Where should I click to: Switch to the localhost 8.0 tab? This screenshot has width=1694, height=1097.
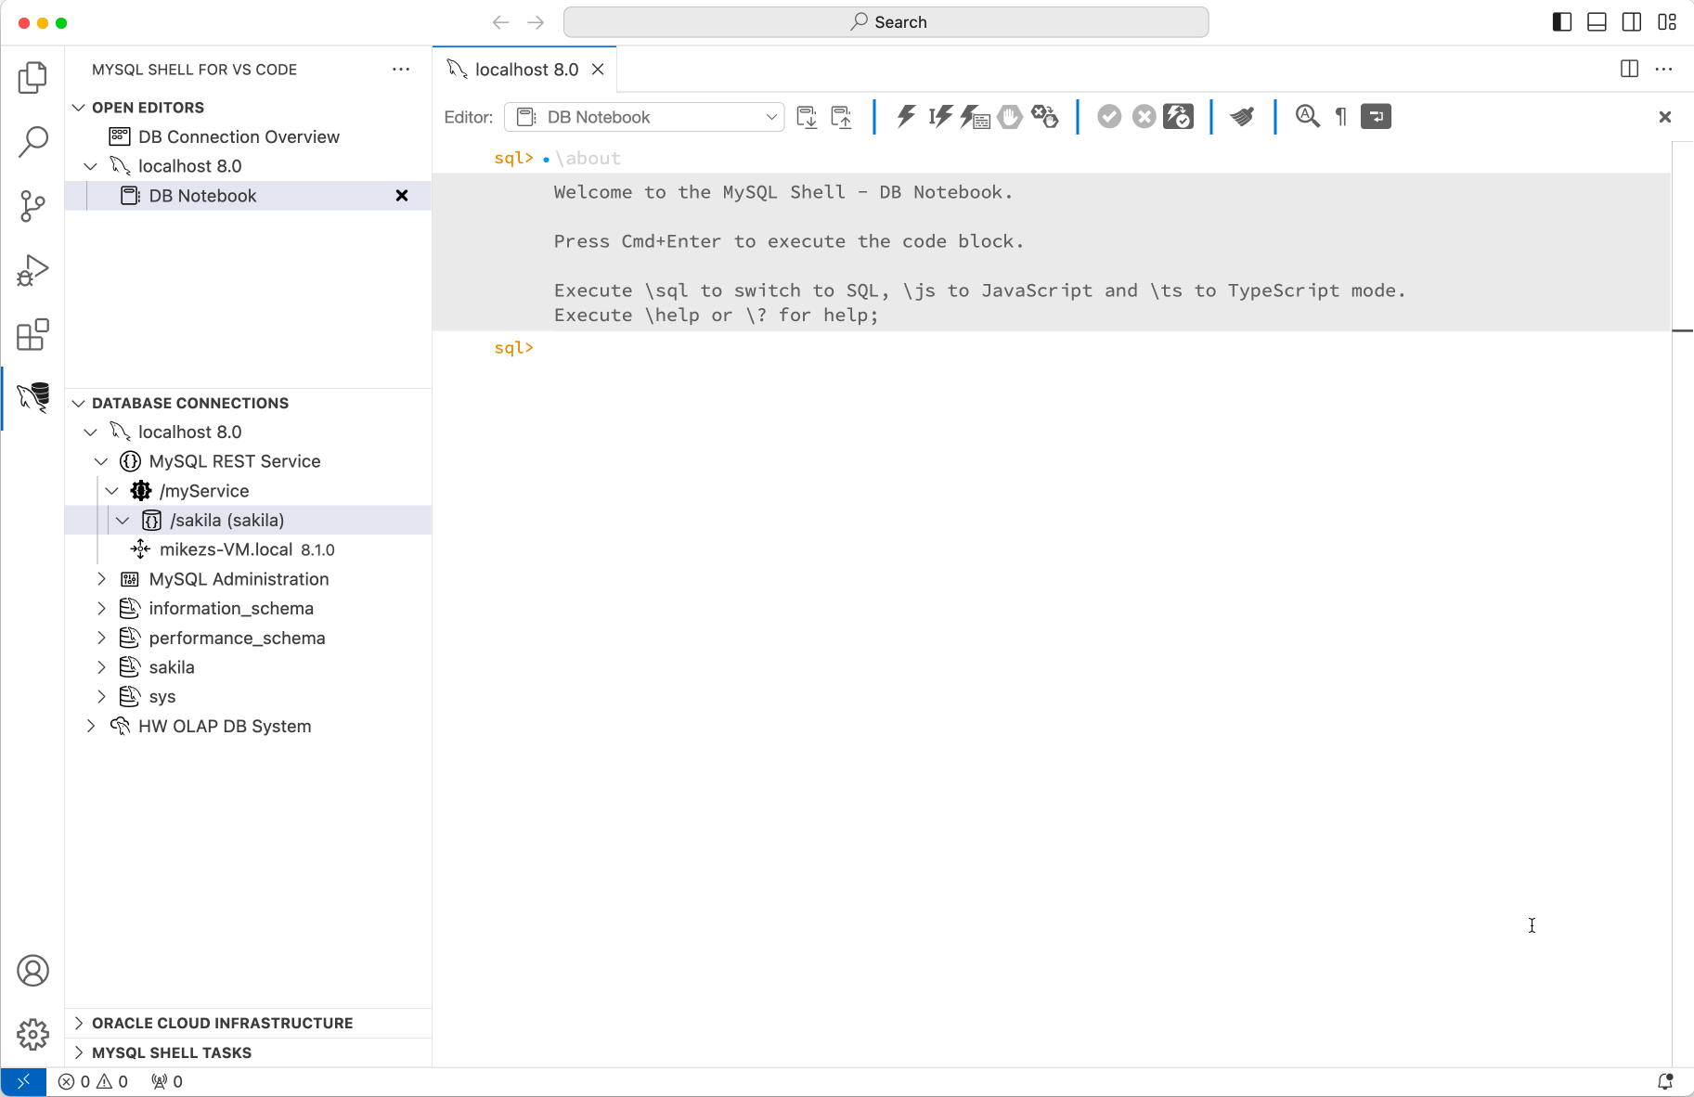(525, 69)
